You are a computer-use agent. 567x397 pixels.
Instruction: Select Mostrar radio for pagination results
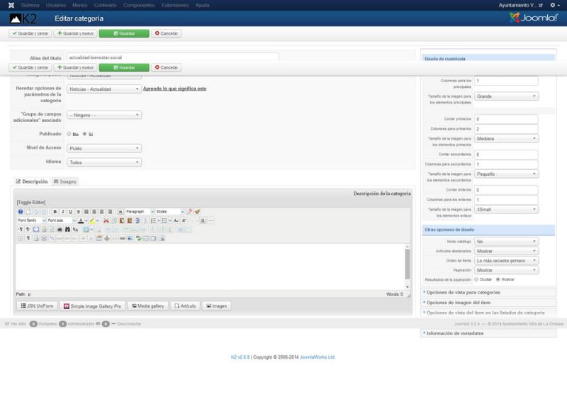[x=498, y=279]
